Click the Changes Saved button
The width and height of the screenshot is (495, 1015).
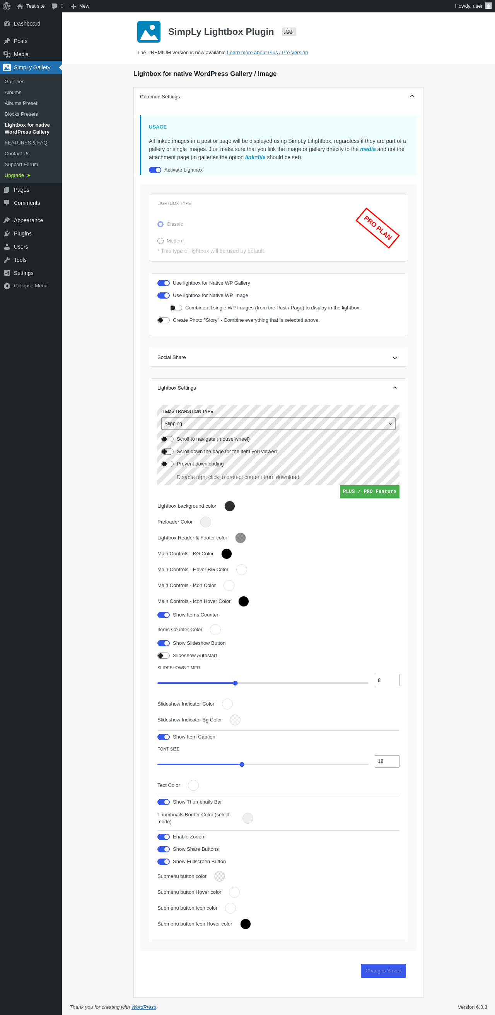[383, 971]
